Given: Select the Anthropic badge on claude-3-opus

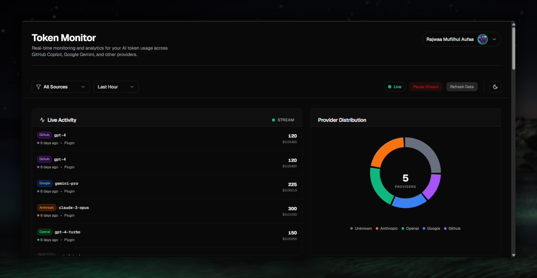Looking at the screenshot, I should point(46,208).
